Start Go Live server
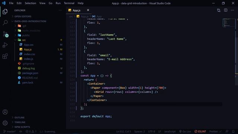 (x=185, y=131)
